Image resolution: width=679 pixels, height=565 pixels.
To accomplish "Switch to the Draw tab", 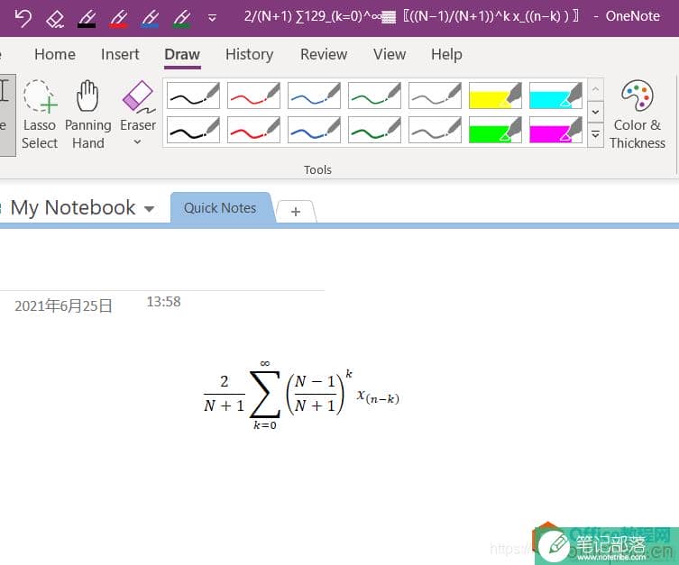I will 182,54.
